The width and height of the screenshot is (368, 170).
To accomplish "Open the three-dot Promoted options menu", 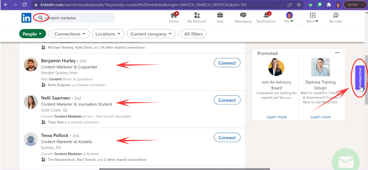I will 337,53.
